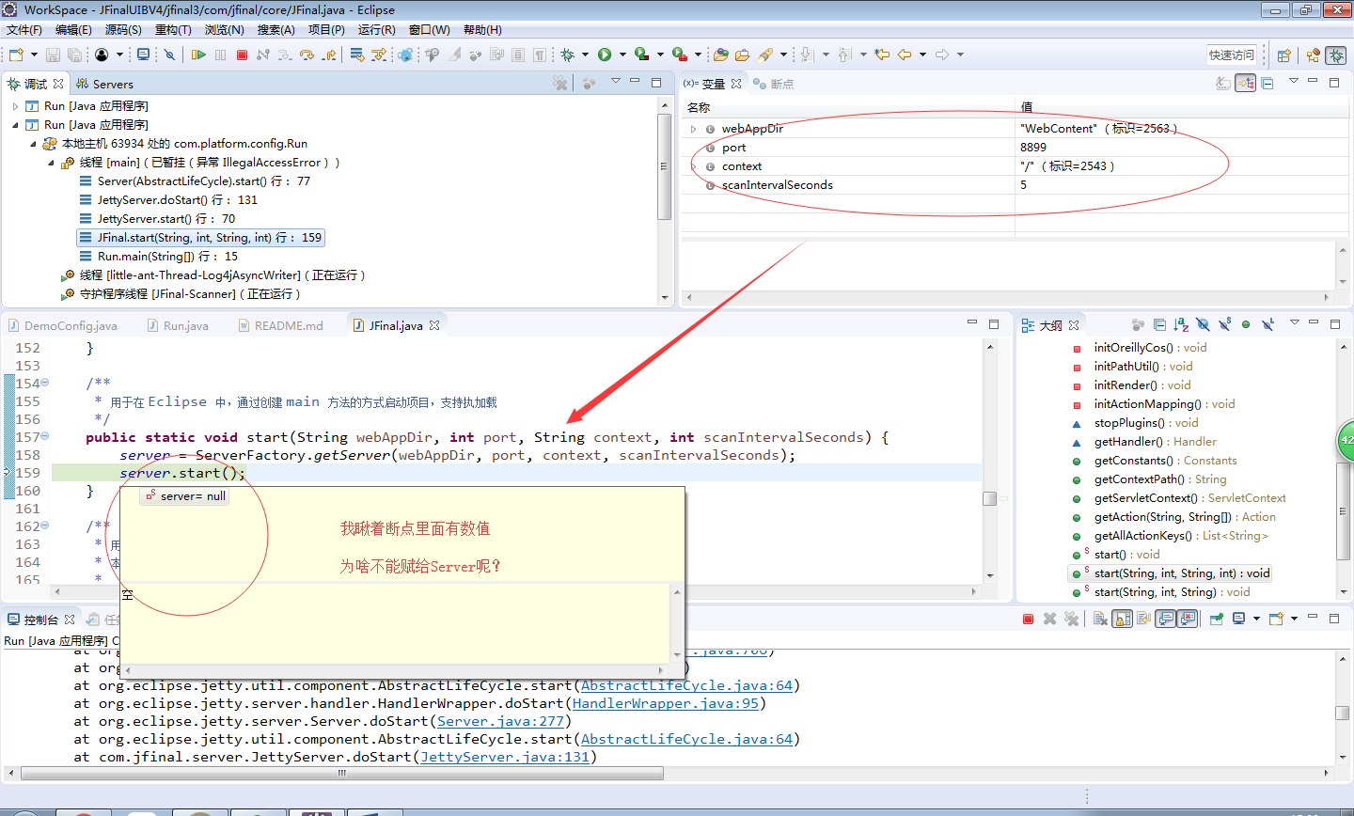Screen dimensions: 1354x816
Task: Open the Variables panel view menu
Action: tap(1294, 81)
